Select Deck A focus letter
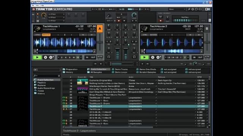 pyautogui.click(x=100, y=29)
